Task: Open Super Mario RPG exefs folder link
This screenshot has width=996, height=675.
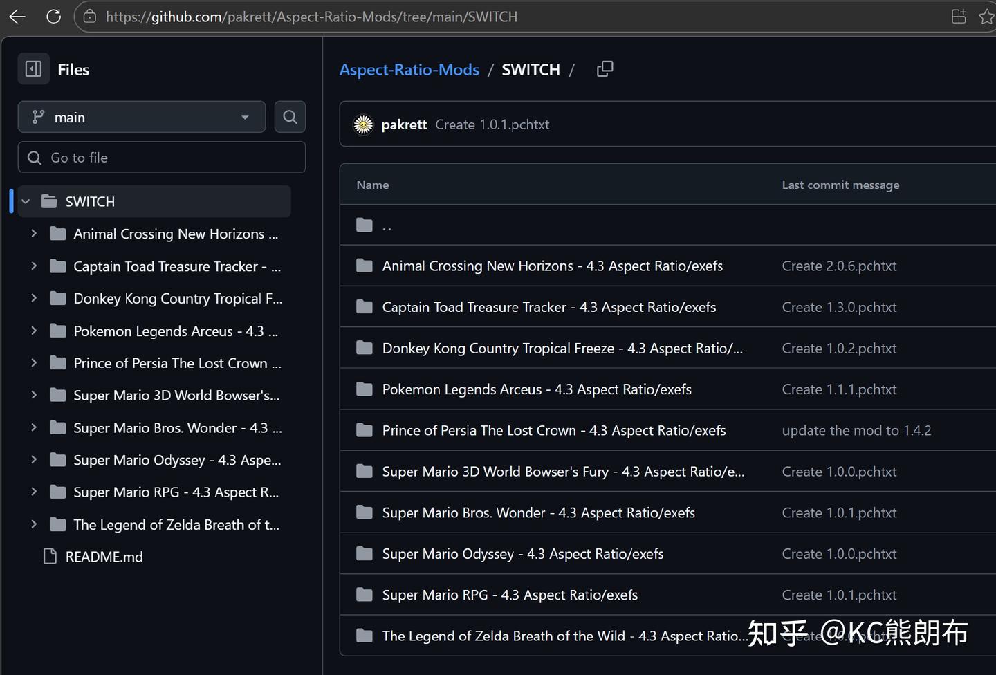Action: (x=510, y=595)
